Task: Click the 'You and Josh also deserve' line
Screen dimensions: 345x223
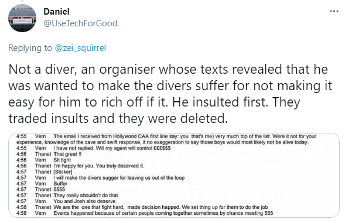Action: (66, 201)
